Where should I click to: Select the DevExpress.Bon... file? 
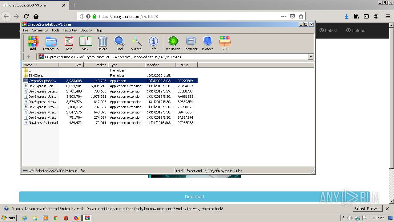click(x=110, y=86)
